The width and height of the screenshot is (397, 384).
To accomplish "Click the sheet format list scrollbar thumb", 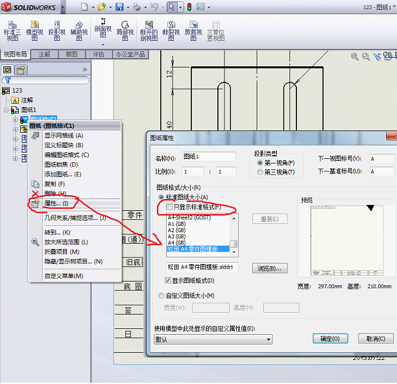I will click(234, 243).
